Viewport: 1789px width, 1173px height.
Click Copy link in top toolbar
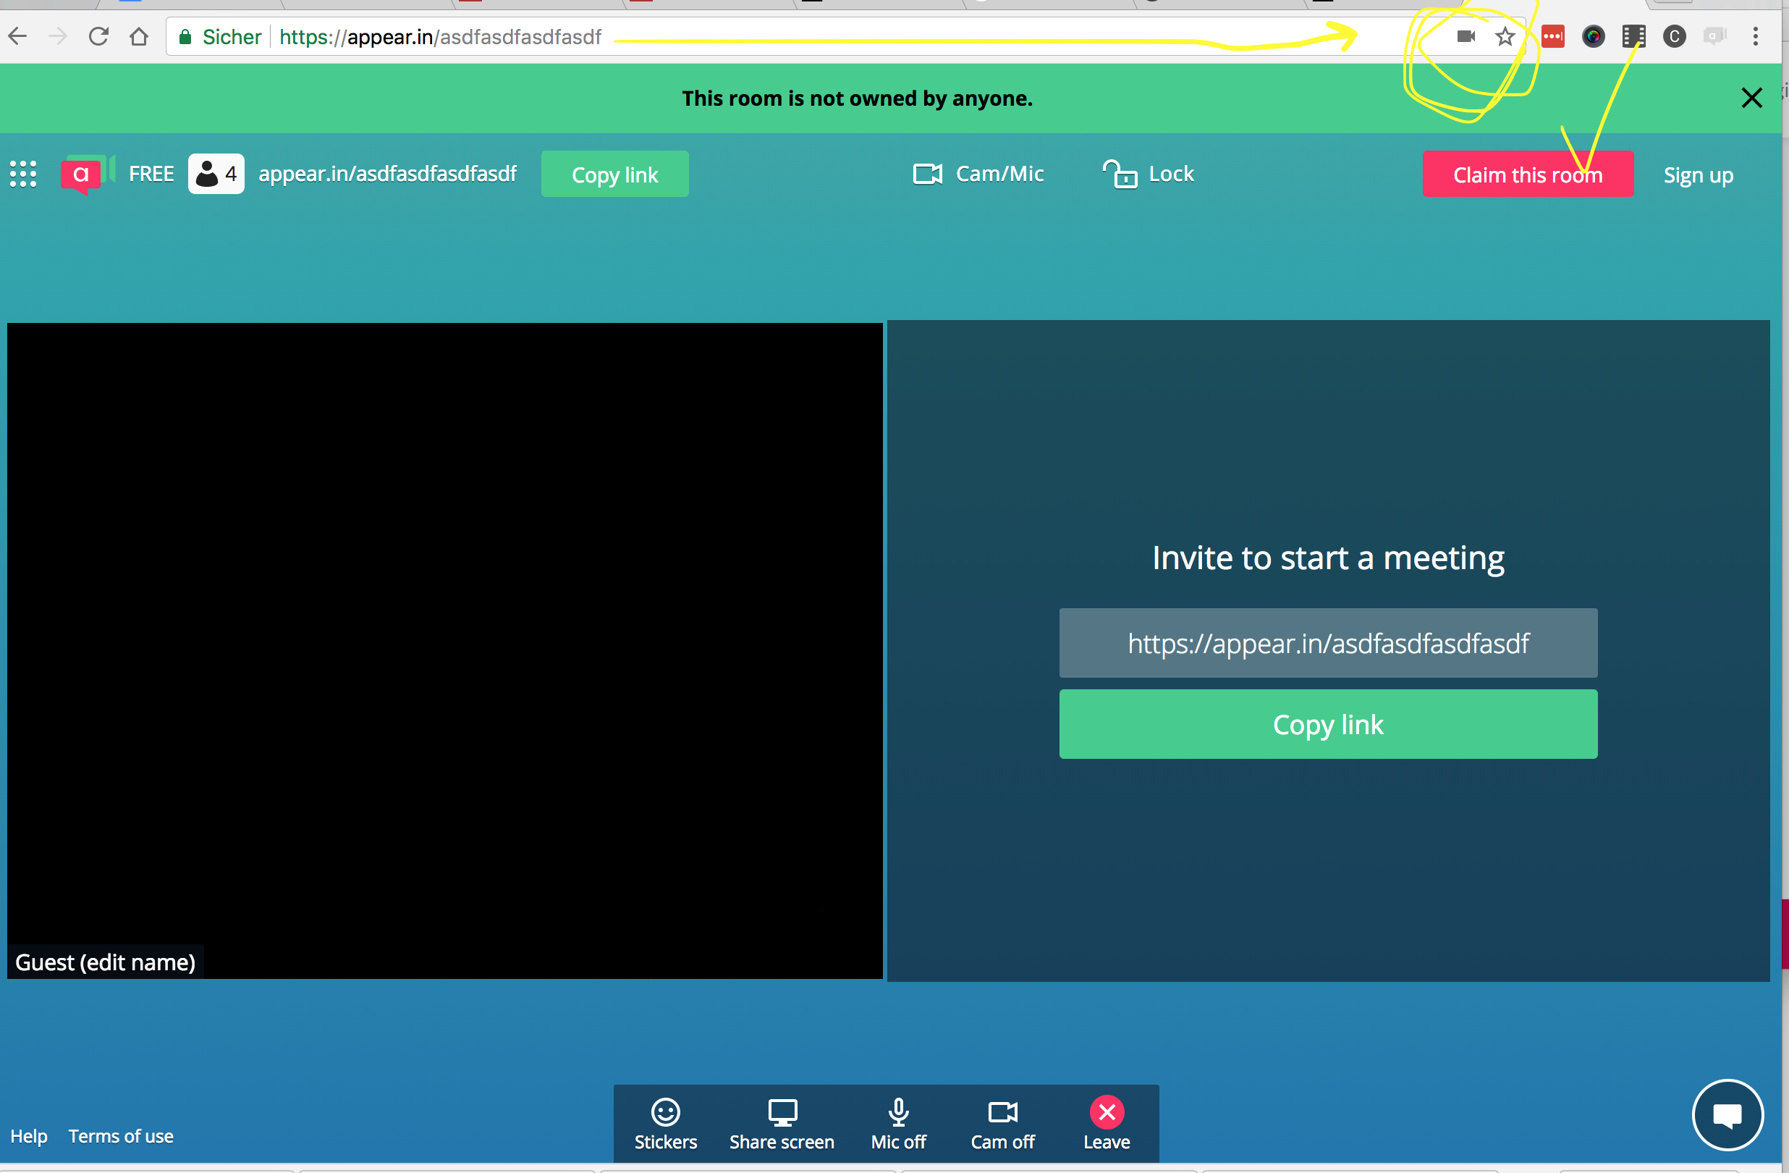(615, 174)
